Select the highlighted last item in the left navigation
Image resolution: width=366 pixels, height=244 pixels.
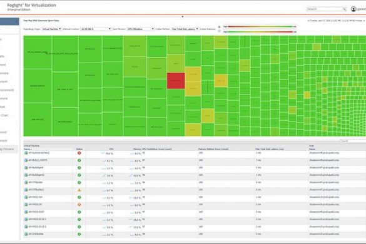pyautogui.click(x=9, y=149)
